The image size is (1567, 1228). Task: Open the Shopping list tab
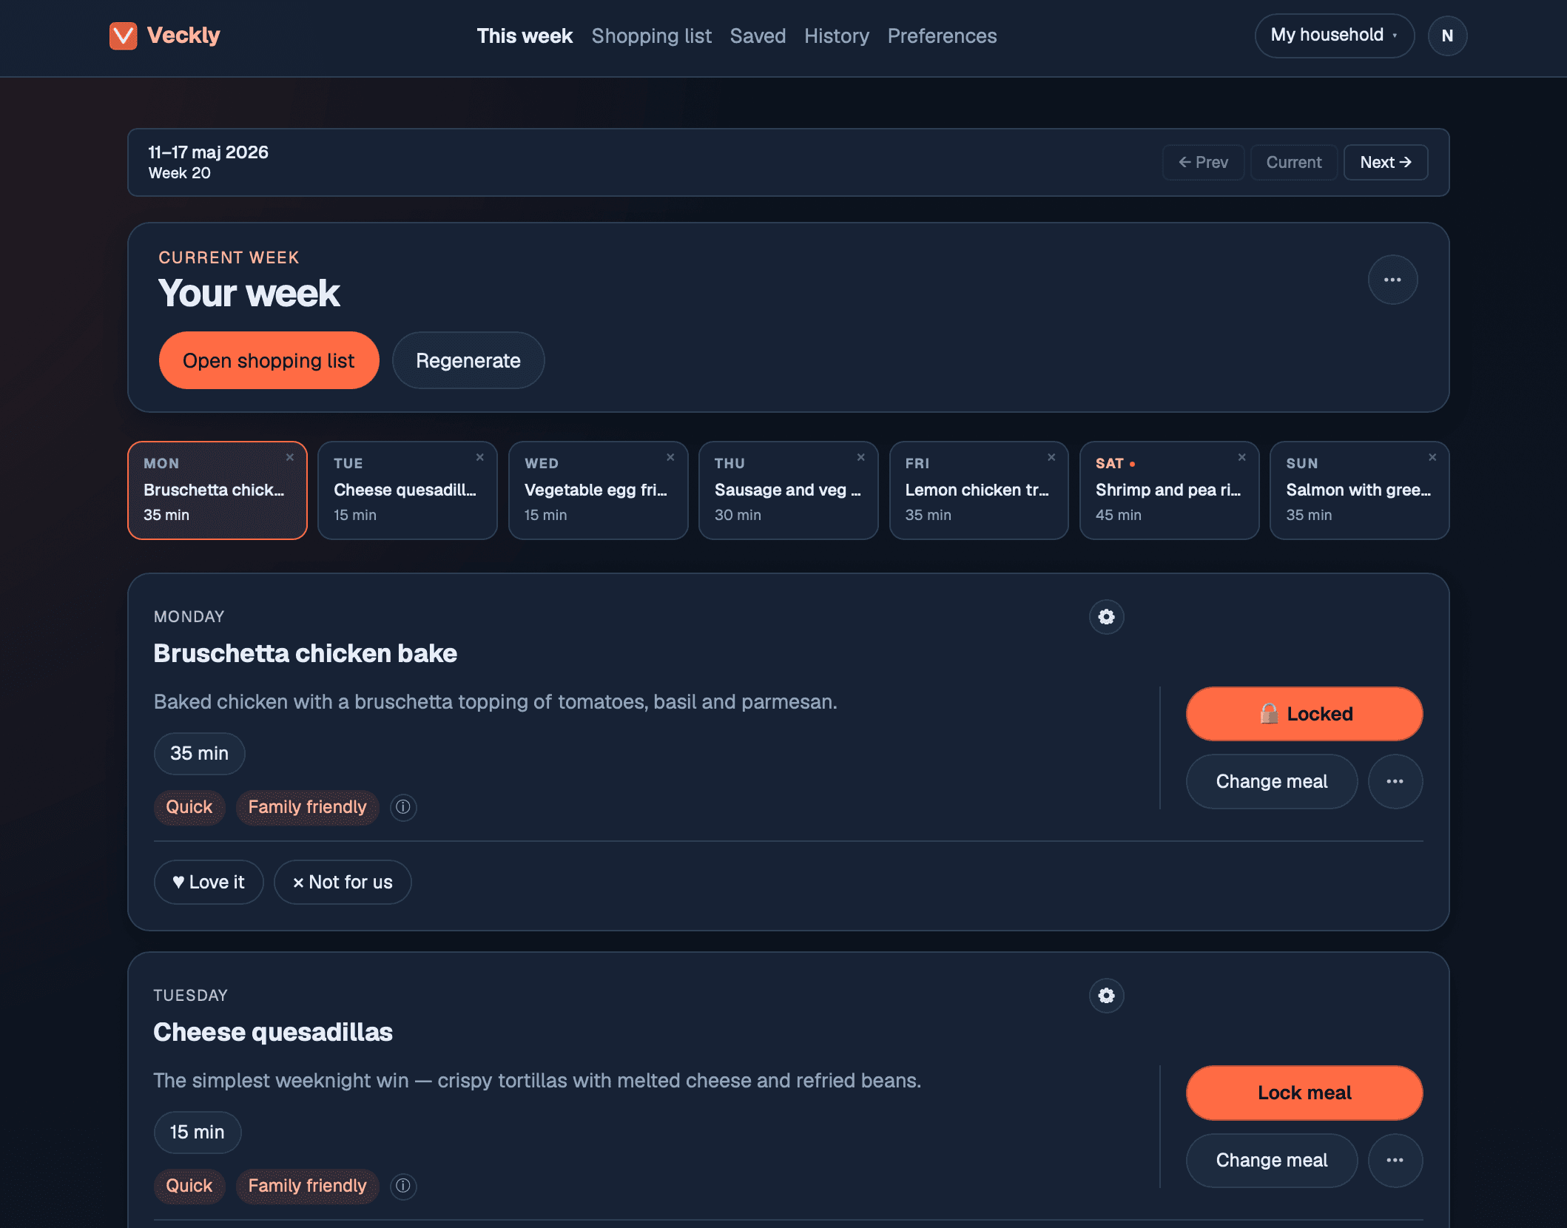(651, 36)
